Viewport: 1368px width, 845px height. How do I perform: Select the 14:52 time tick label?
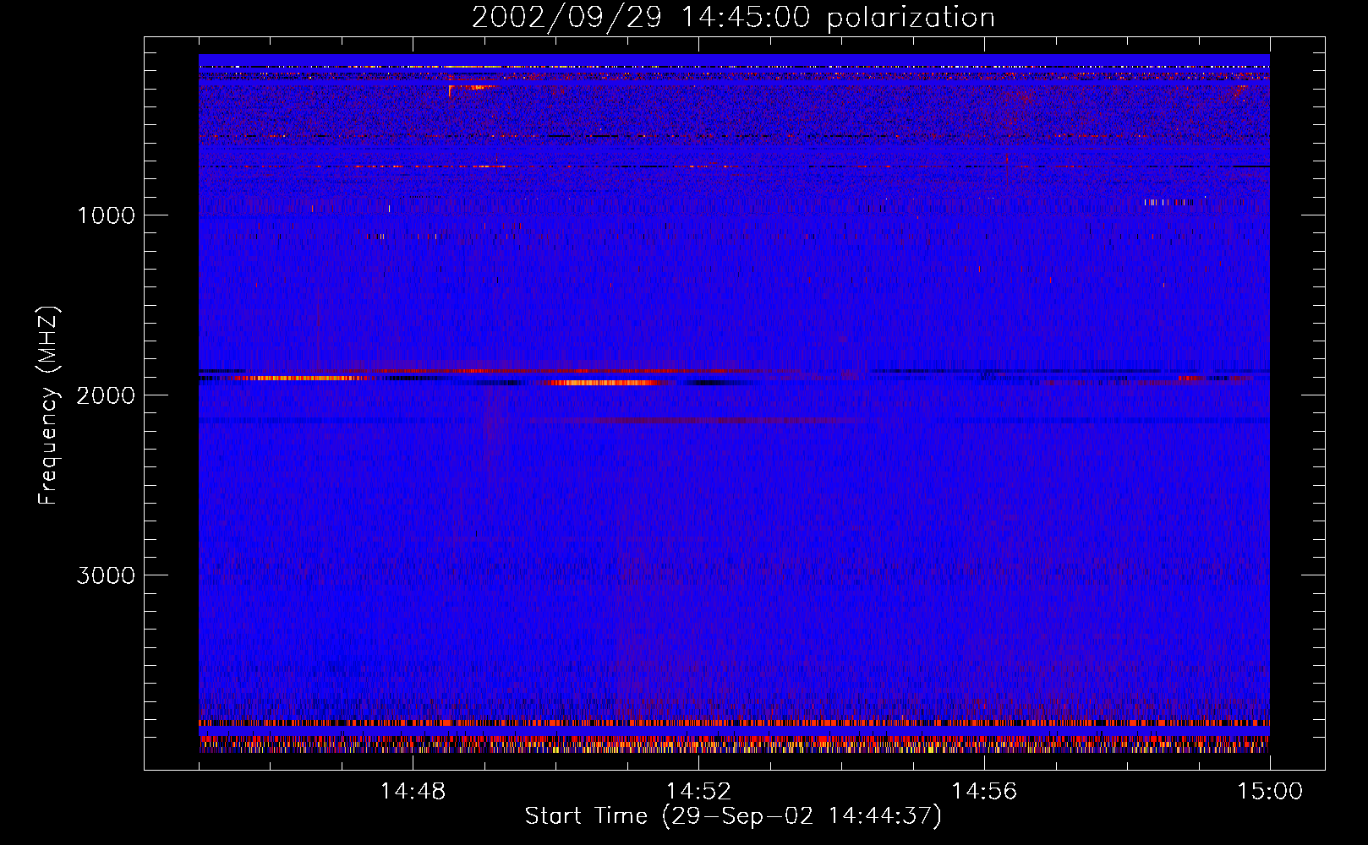tap(698, 792)
